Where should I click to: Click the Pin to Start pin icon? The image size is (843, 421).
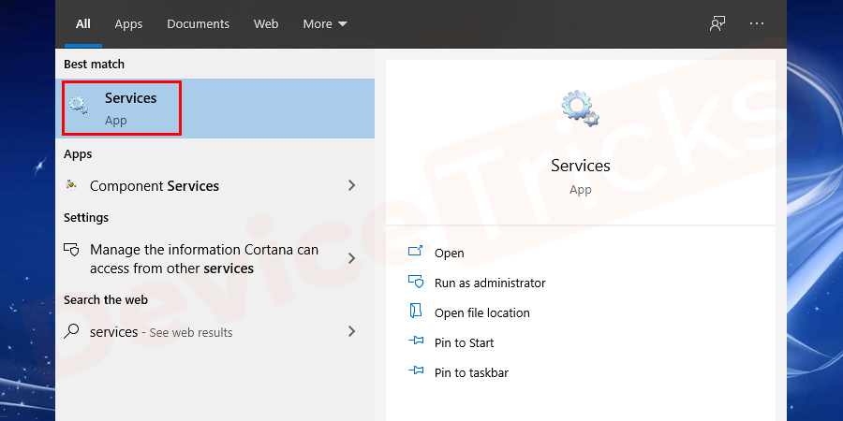coord(416,341)
